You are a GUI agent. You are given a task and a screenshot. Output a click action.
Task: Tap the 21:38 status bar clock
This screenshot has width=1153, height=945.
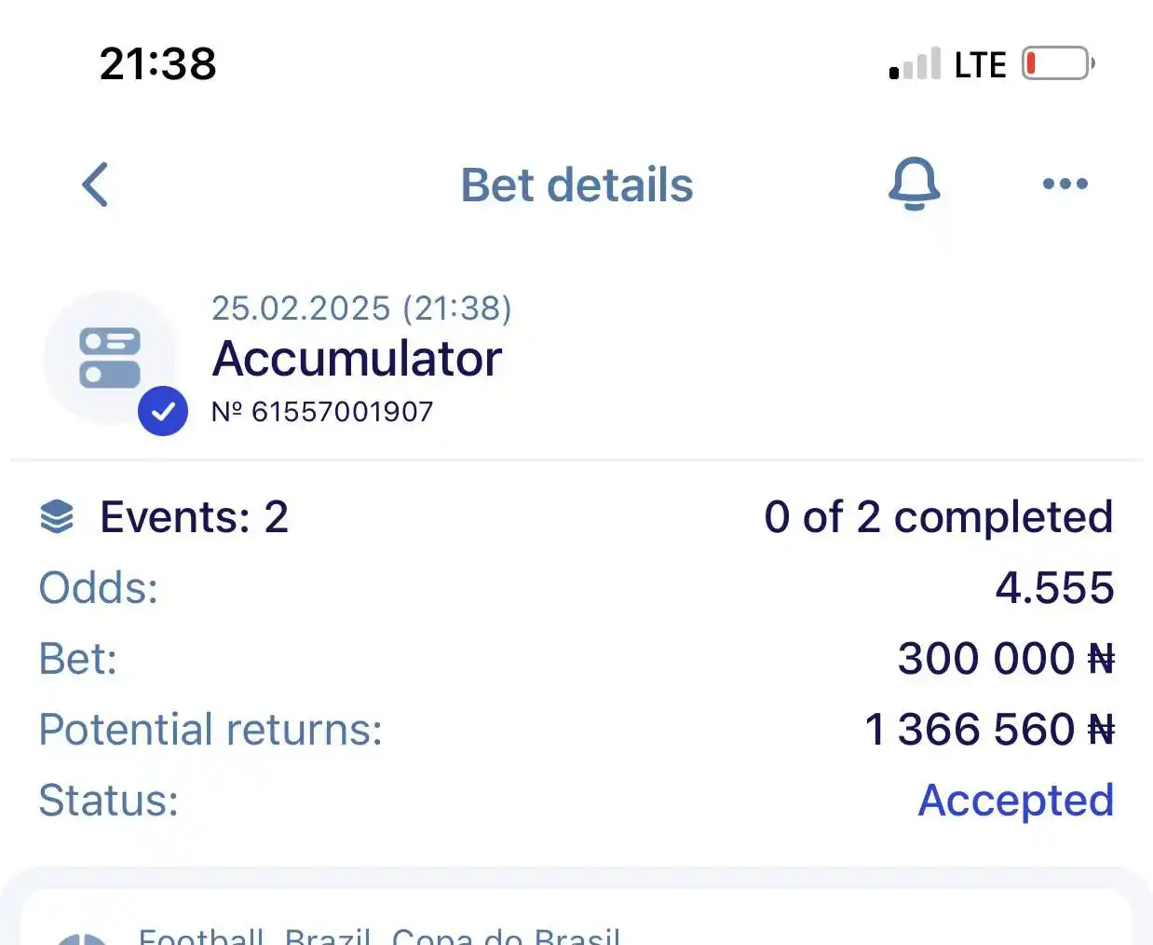157,64
